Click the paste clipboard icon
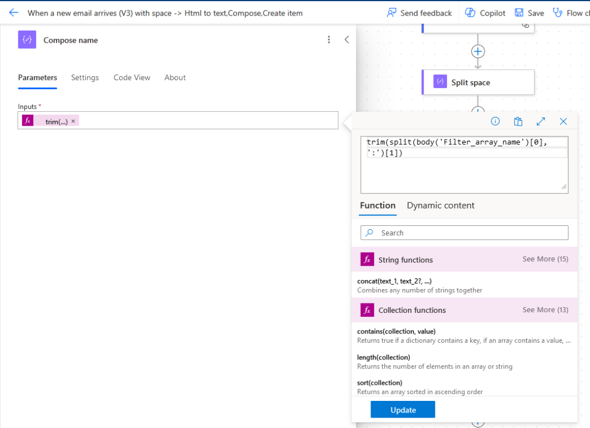 pyautogui.click(x=518, y=121)
